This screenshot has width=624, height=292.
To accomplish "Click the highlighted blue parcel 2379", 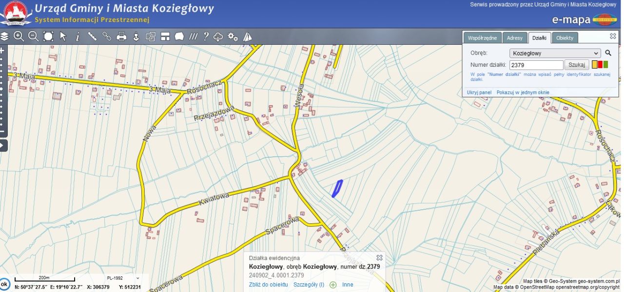I will point(337,188).
